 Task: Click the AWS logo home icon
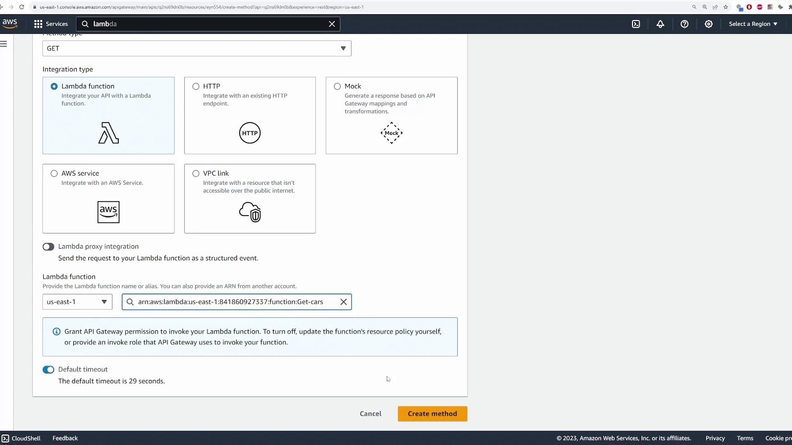click(10, 23)
